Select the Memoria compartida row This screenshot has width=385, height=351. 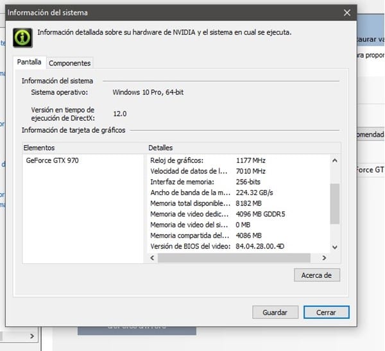point(239,235)
